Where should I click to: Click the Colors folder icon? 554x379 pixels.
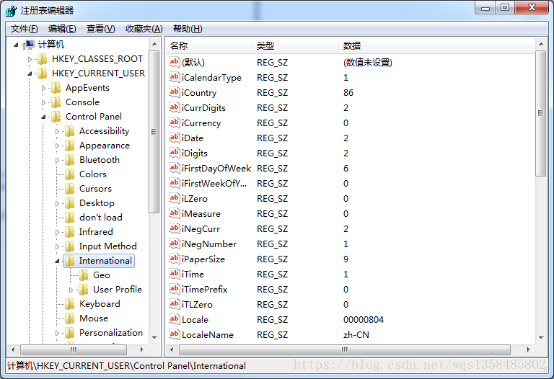[70, 174]
